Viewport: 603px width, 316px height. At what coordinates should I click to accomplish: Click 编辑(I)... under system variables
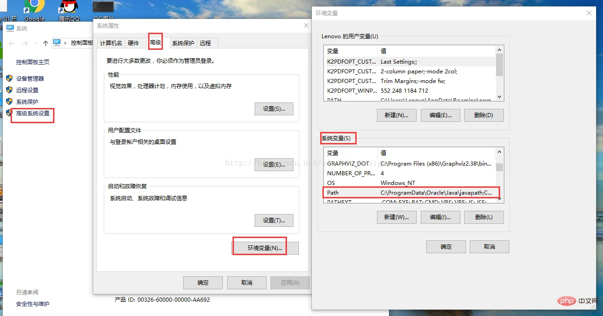(440, 217)
